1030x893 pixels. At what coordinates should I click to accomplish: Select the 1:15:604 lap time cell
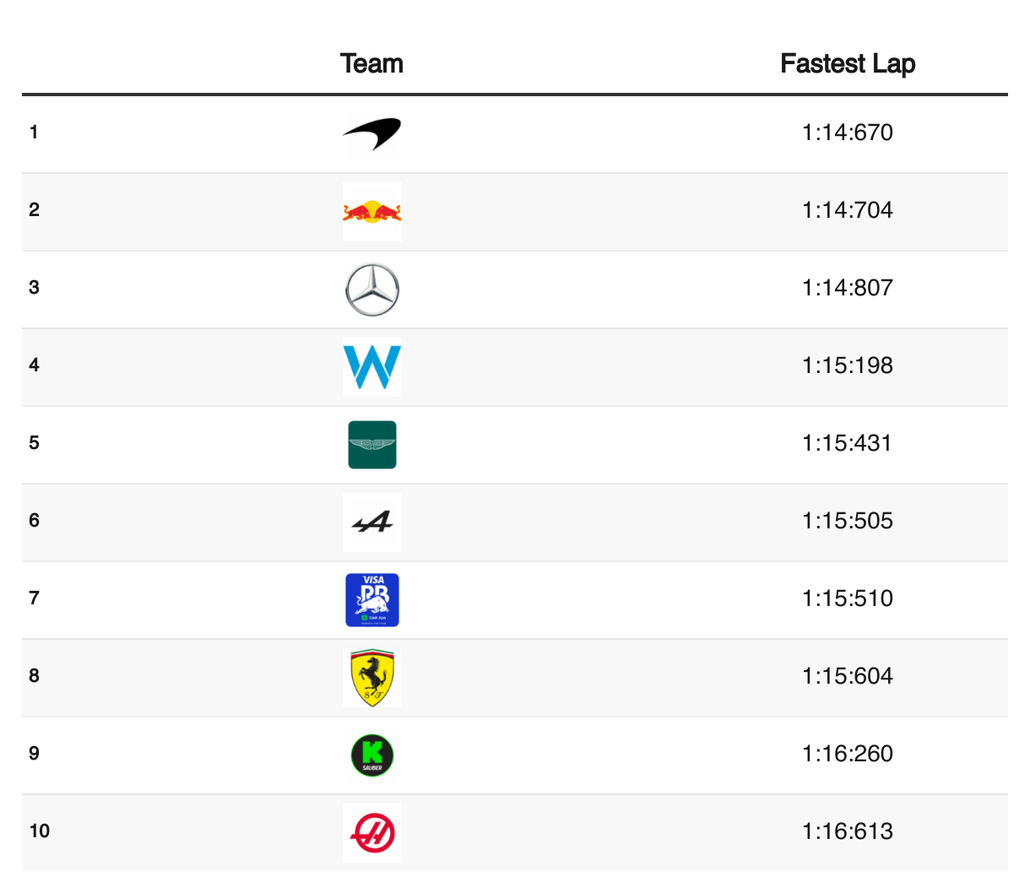click(848, 676)
